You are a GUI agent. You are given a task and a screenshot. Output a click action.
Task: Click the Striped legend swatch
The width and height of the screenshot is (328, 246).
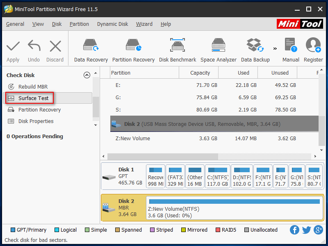tap(152, 230)
